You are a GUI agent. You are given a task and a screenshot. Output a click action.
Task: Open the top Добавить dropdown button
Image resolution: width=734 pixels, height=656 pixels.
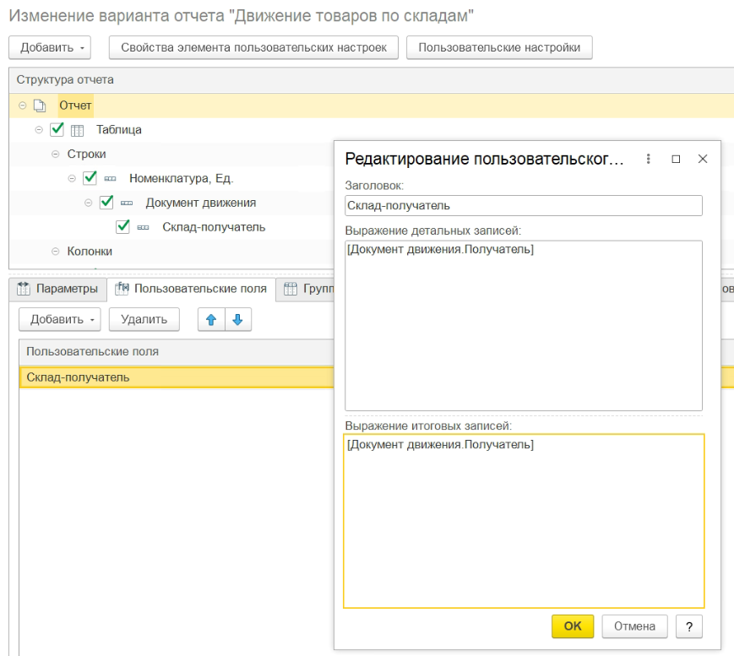[x=50, y=48]
